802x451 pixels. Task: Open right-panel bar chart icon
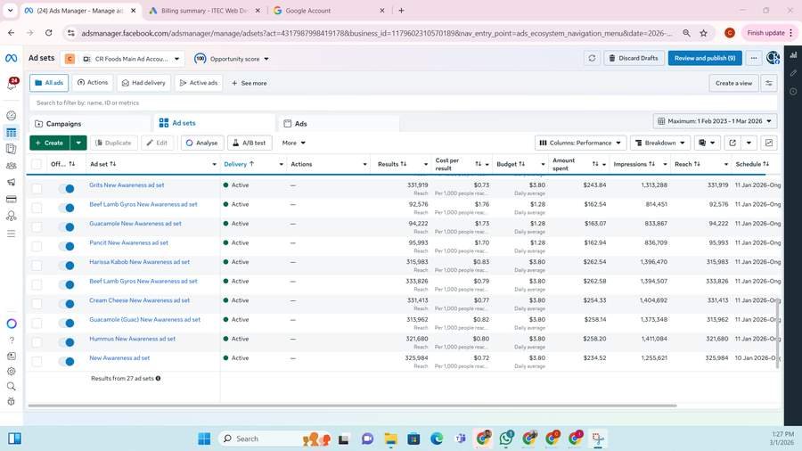(793, 54)
